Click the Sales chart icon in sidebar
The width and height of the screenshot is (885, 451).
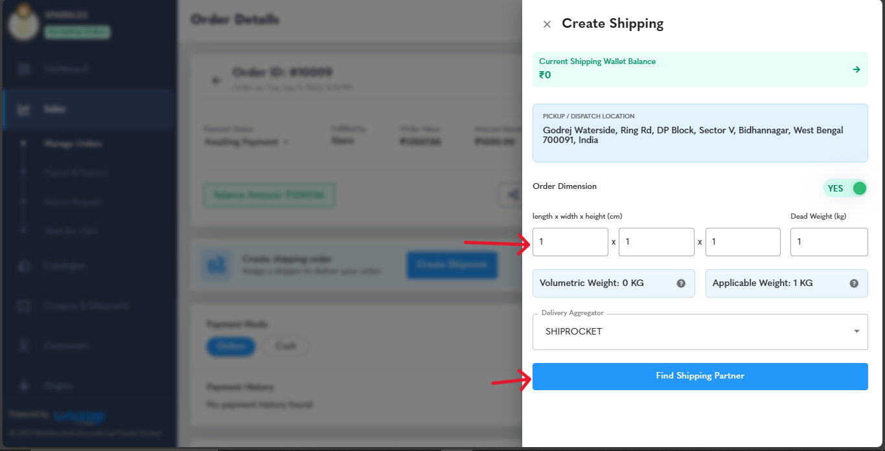coord(24,109)
